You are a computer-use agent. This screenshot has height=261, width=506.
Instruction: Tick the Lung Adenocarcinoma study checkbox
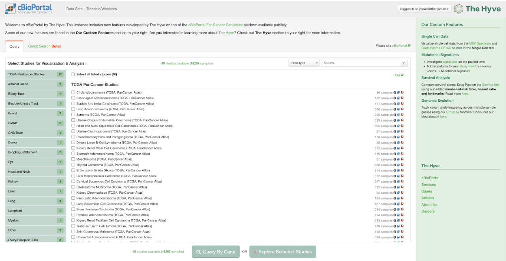tap(73, 109)
